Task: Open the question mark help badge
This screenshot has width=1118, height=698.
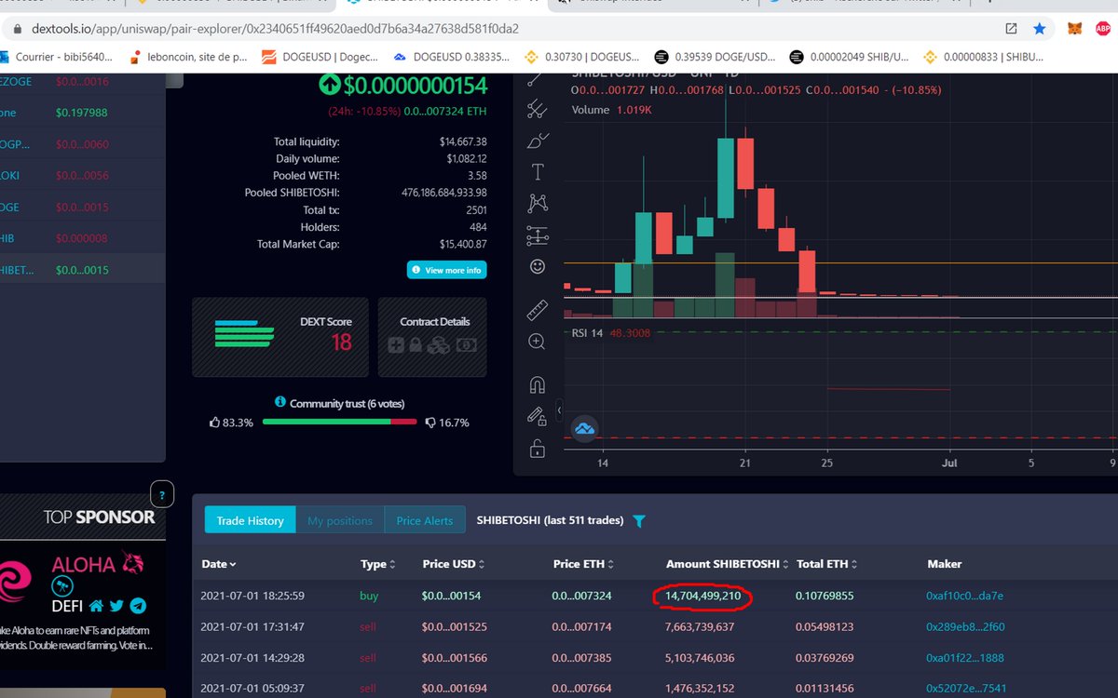Action: pyautogui.click(x=161, y=495)
